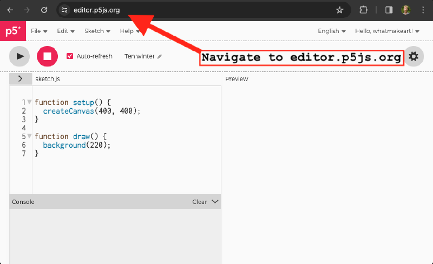Click line number 4 in gutter

[x=24, y=128]
